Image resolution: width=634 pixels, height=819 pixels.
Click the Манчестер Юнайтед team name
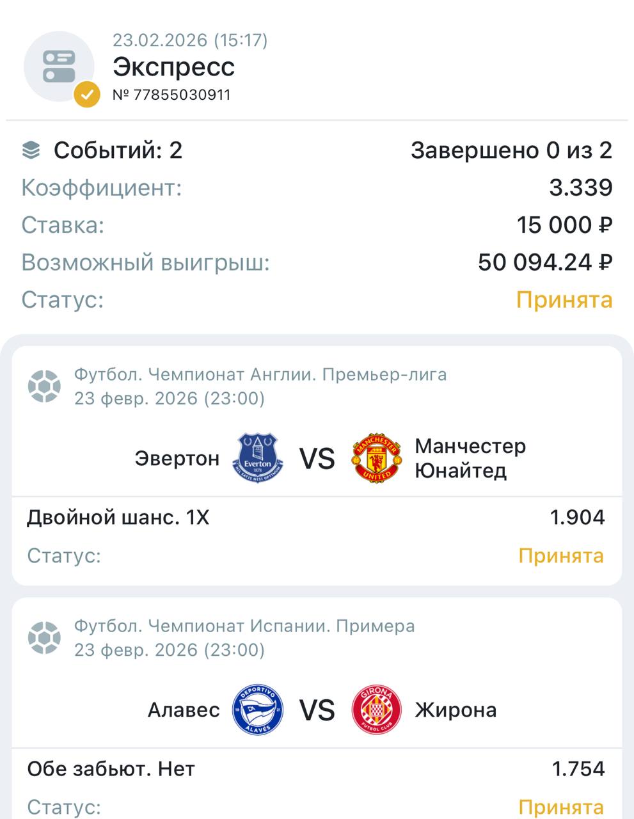(470, 458)
